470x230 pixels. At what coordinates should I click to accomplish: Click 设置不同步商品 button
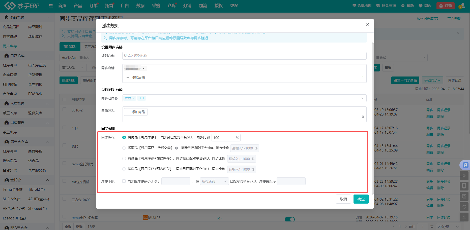pos(405,80)
